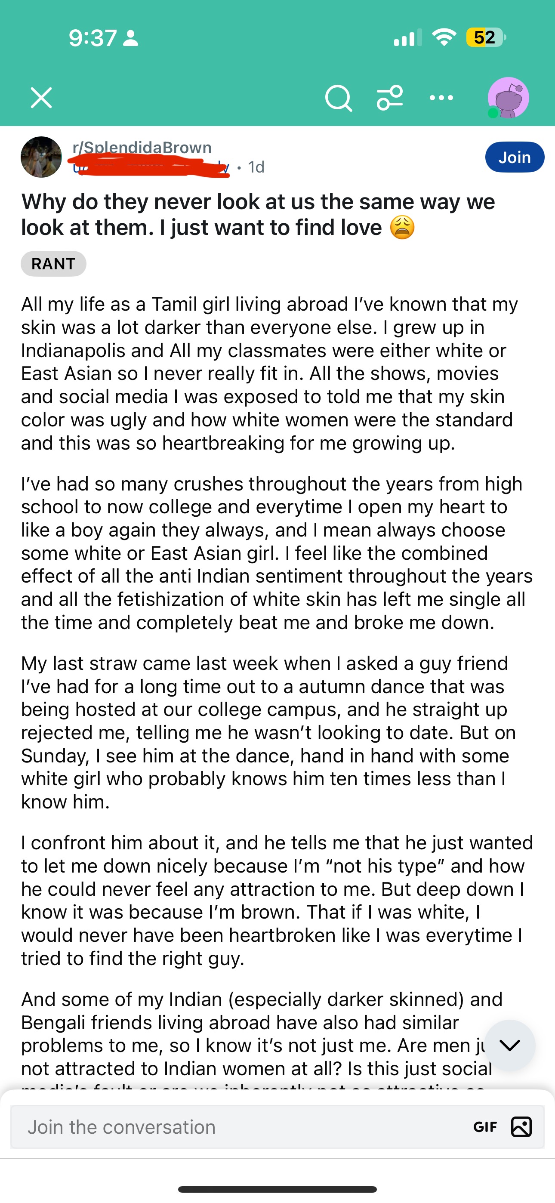Open the search magnifier icon
This screenshot has width=555, height=1203.
(338, 98)
